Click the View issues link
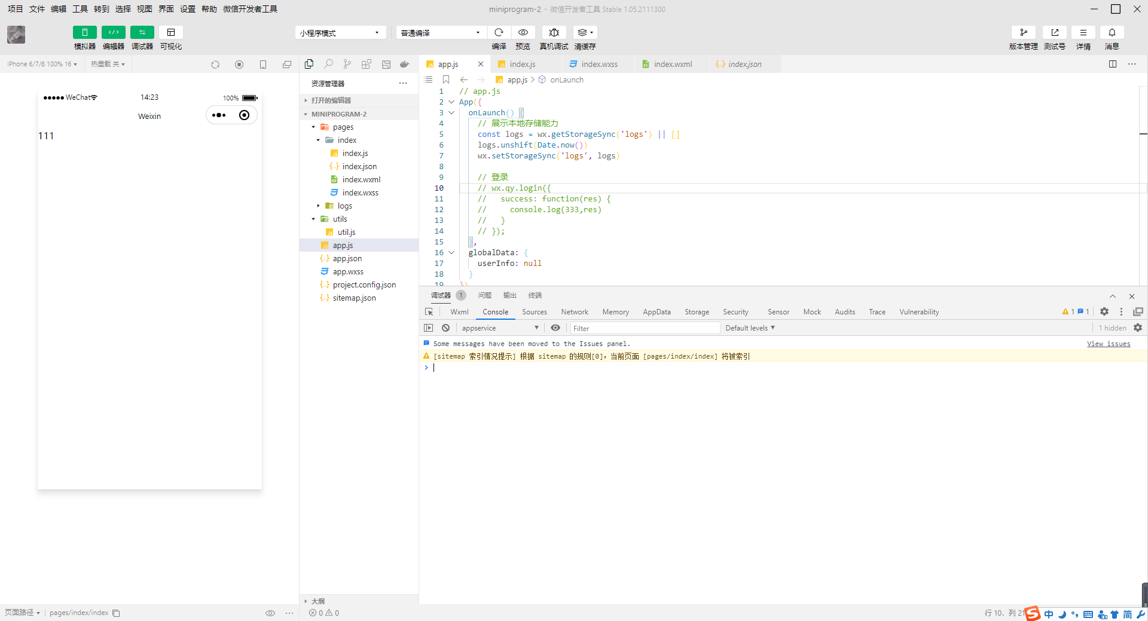 coord(1108,344)
